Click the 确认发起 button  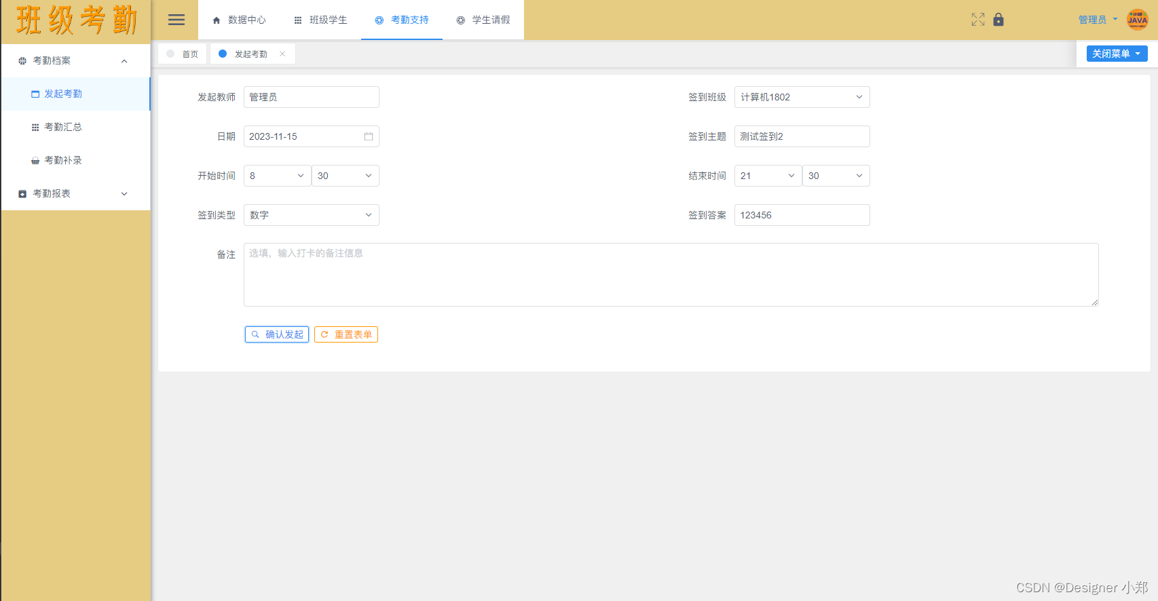point(277,334)
